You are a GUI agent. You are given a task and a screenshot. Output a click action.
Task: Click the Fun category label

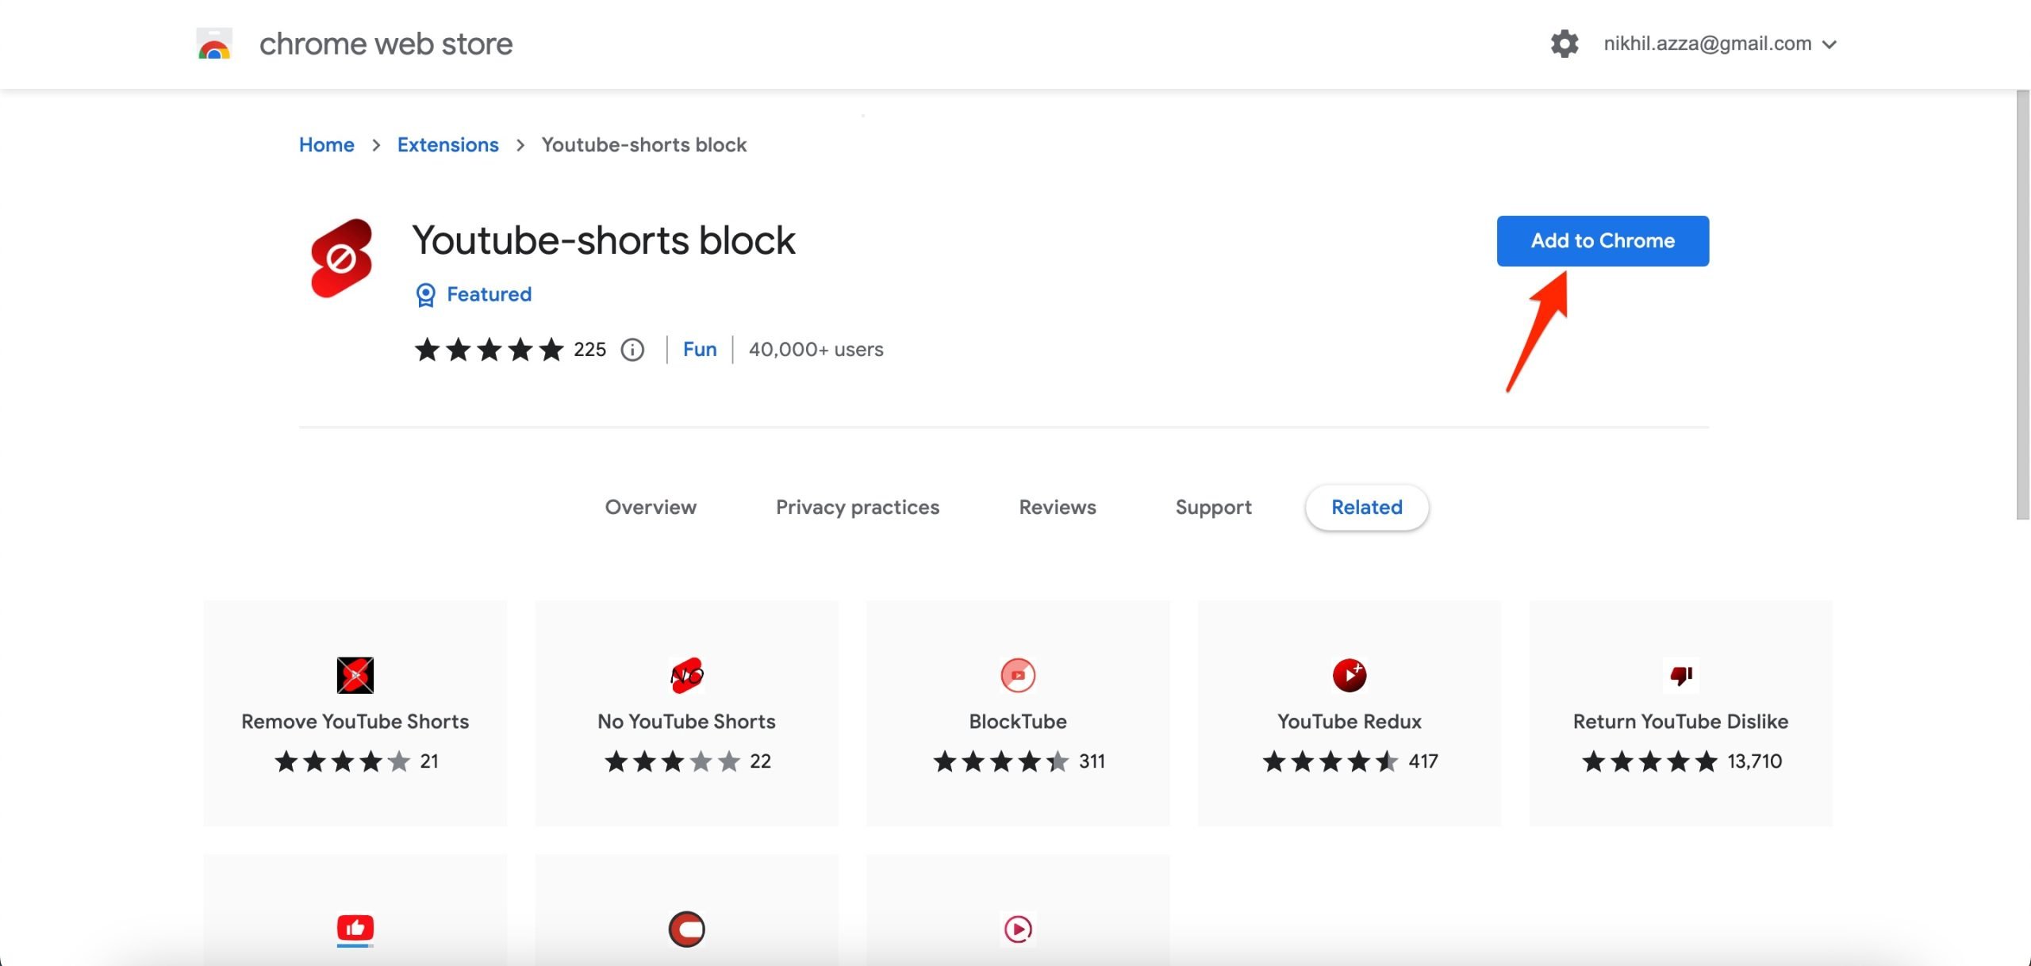(x=701, y=348)
